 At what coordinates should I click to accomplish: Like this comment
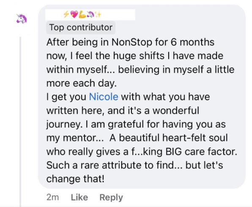[79, 197]
